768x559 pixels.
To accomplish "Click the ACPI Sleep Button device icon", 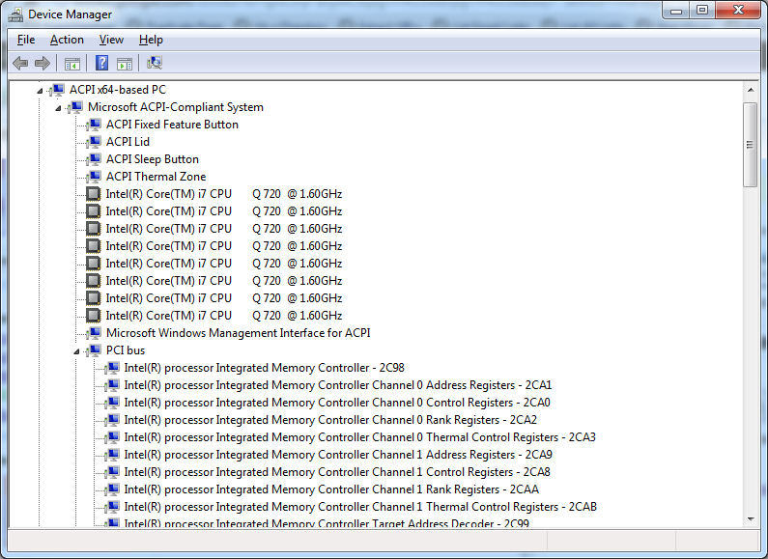I will pos(94,159).
